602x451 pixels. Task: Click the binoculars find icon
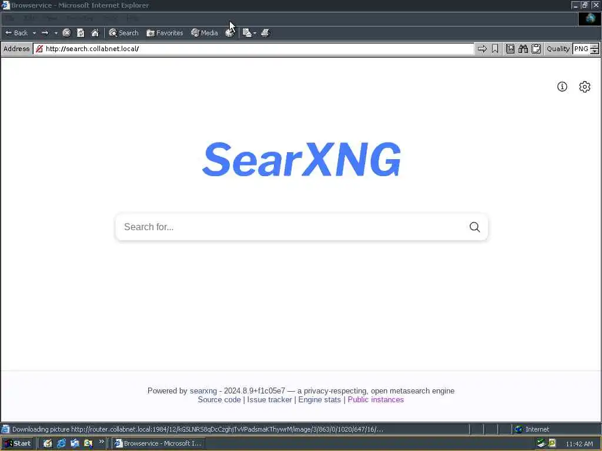[523, 49]
